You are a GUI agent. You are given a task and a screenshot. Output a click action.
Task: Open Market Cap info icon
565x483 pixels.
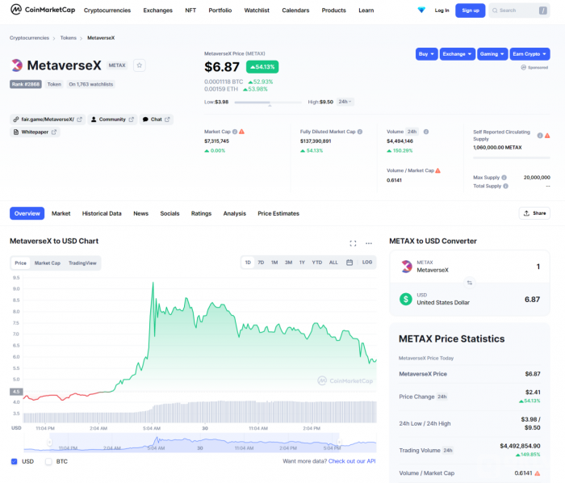tap(235, 132)
